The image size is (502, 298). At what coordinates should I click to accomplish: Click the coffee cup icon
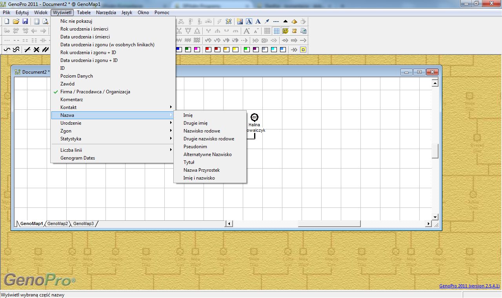[x=303, y=21]
